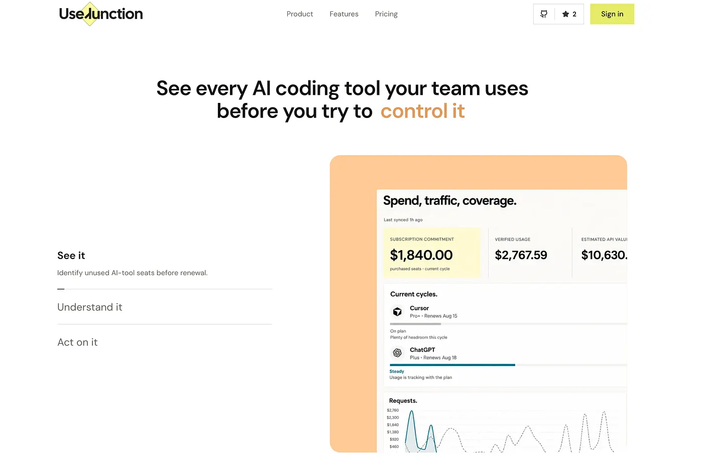
Task: Click the 'control it' highlighted text
Action: pos(423,111)
